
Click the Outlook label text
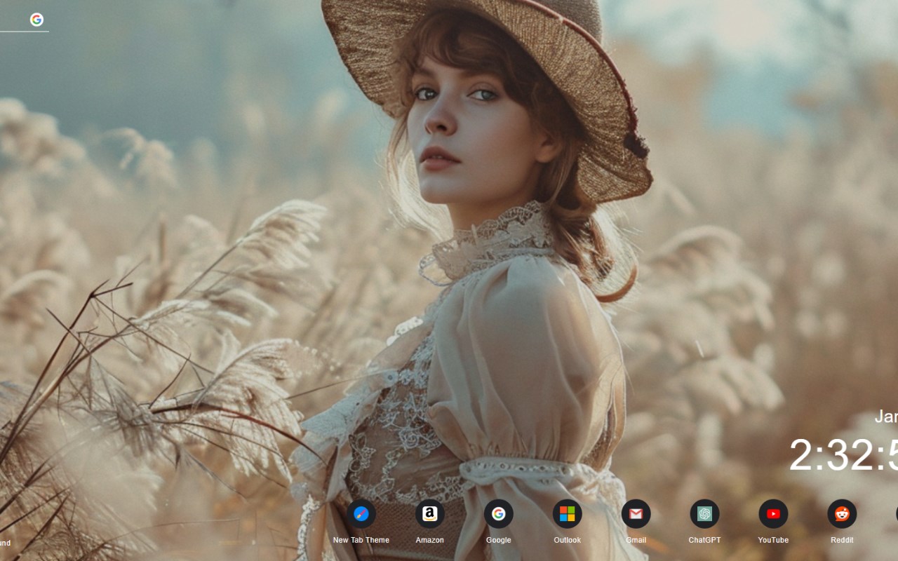567,540
